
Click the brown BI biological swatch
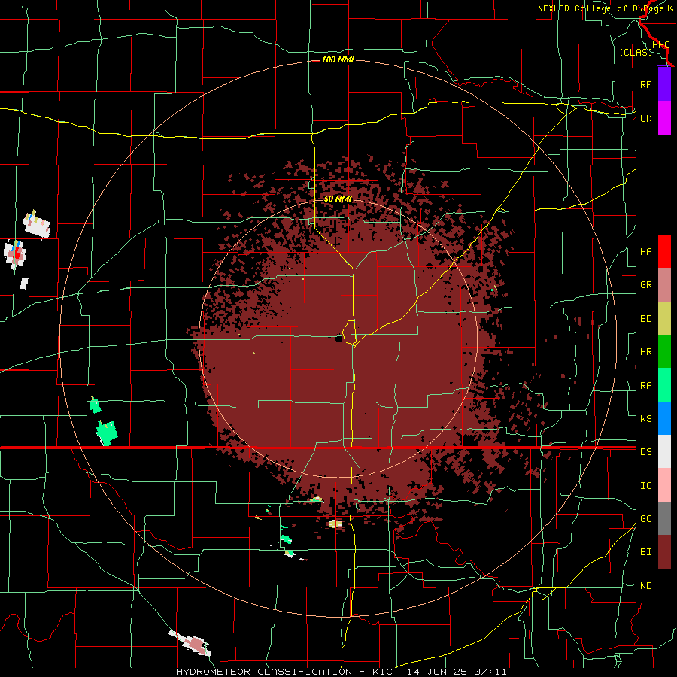[x=664, y=552]
